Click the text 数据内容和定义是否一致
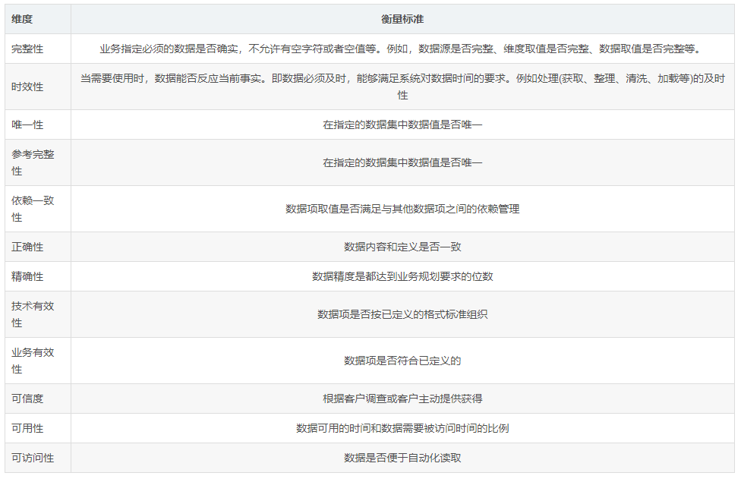This screenshot has width=741, height=479. 402,247
